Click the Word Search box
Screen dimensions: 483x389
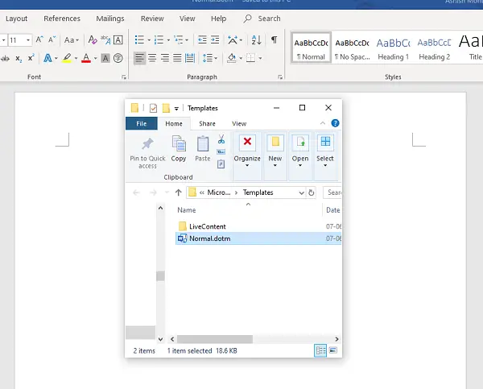262,19
